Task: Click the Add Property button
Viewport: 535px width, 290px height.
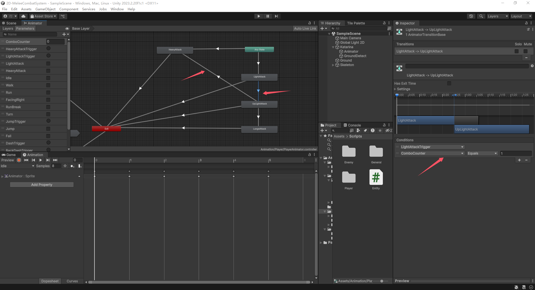Action: [42, 185]
